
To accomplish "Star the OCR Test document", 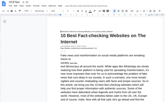I will pos(23,2).
